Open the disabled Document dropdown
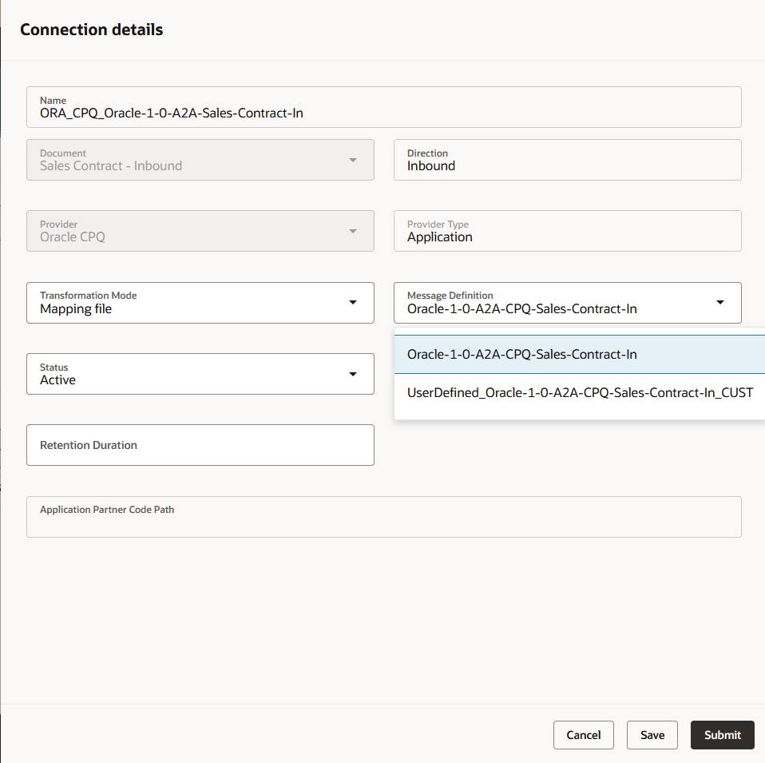This screenshot has height=763, width=765. click(200, 160)
